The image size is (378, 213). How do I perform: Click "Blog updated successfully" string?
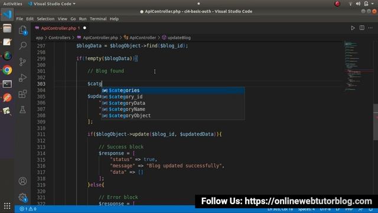click(x=185, y=166)
